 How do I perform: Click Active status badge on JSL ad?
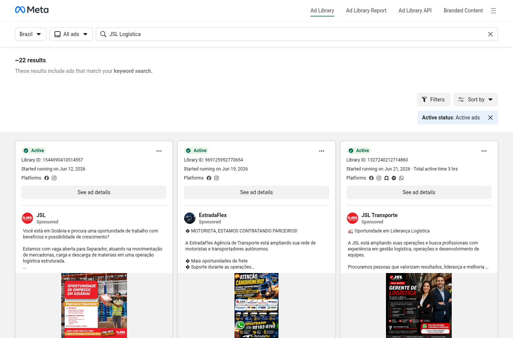click(34, 151)
